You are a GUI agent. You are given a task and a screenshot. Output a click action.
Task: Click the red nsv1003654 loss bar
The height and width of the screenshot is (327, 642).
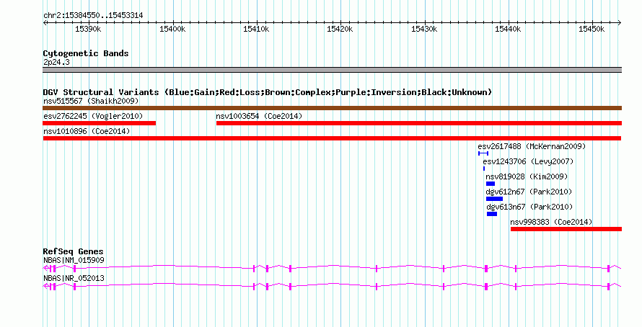click(x=419, y=123)
